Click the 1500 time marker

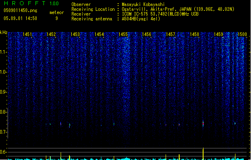point(242,34)
